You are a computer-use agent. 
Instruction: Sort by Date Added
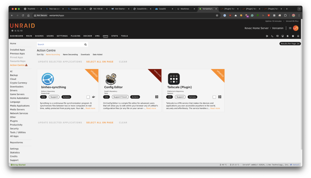coord(98,55)
